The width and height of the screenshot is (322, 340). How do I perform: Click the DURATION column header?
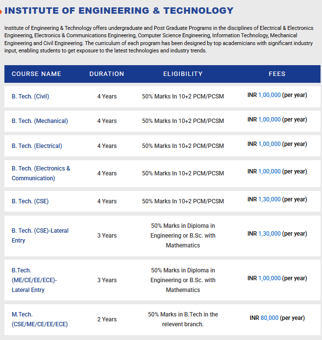106,74
